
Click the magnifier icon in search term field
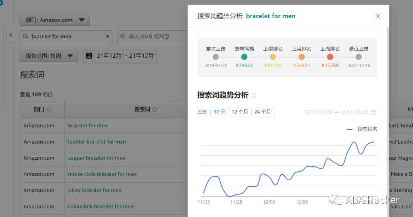(x=26, y=36)
